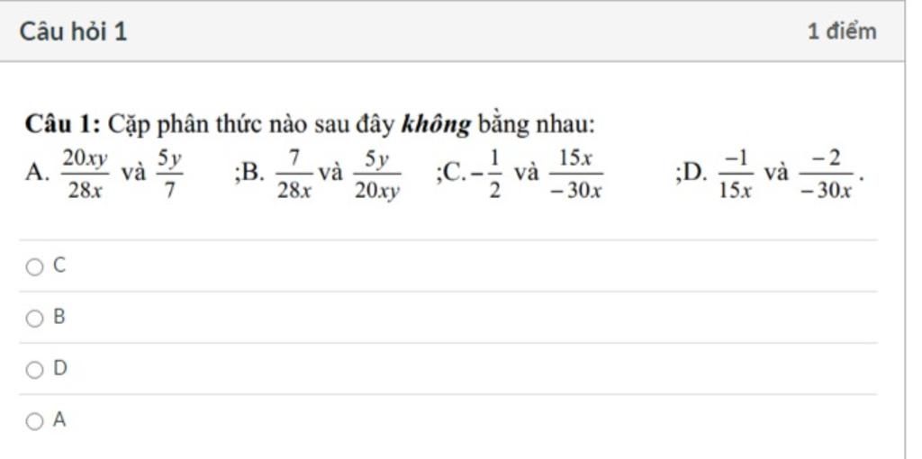Click the bold italic word 'không'
The image size is (922, 459).
tap(436, 124)
